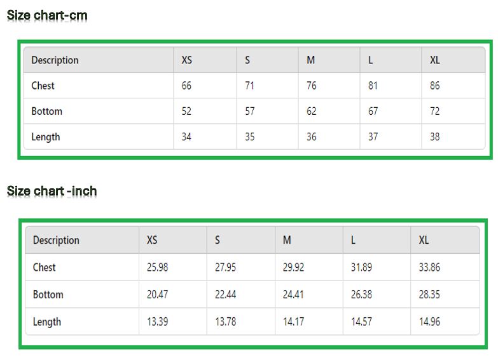Select the cell showing 25.98 inches
This screenshot has width=498, height=363.
[x=157, y=267]
